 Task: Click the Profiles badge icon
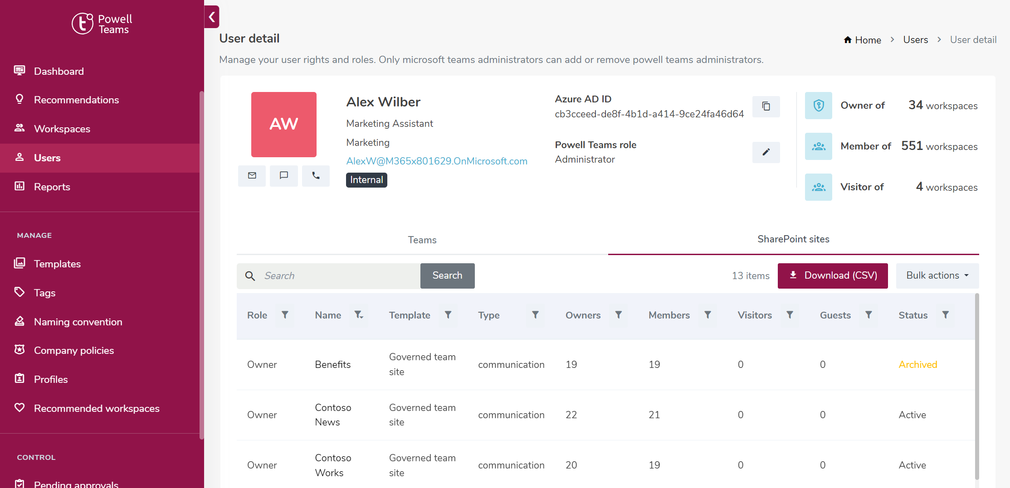[20, 378]
